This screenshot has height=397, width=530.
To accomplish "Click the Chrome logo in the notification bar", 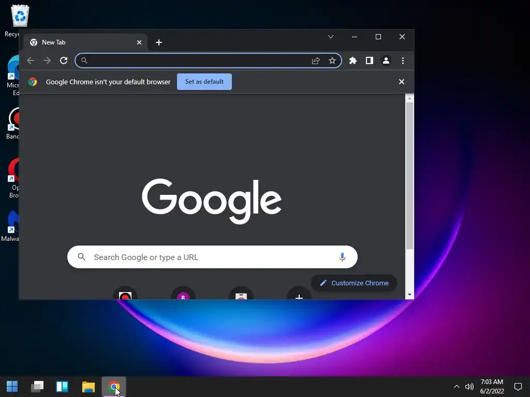I will point(33,82).
